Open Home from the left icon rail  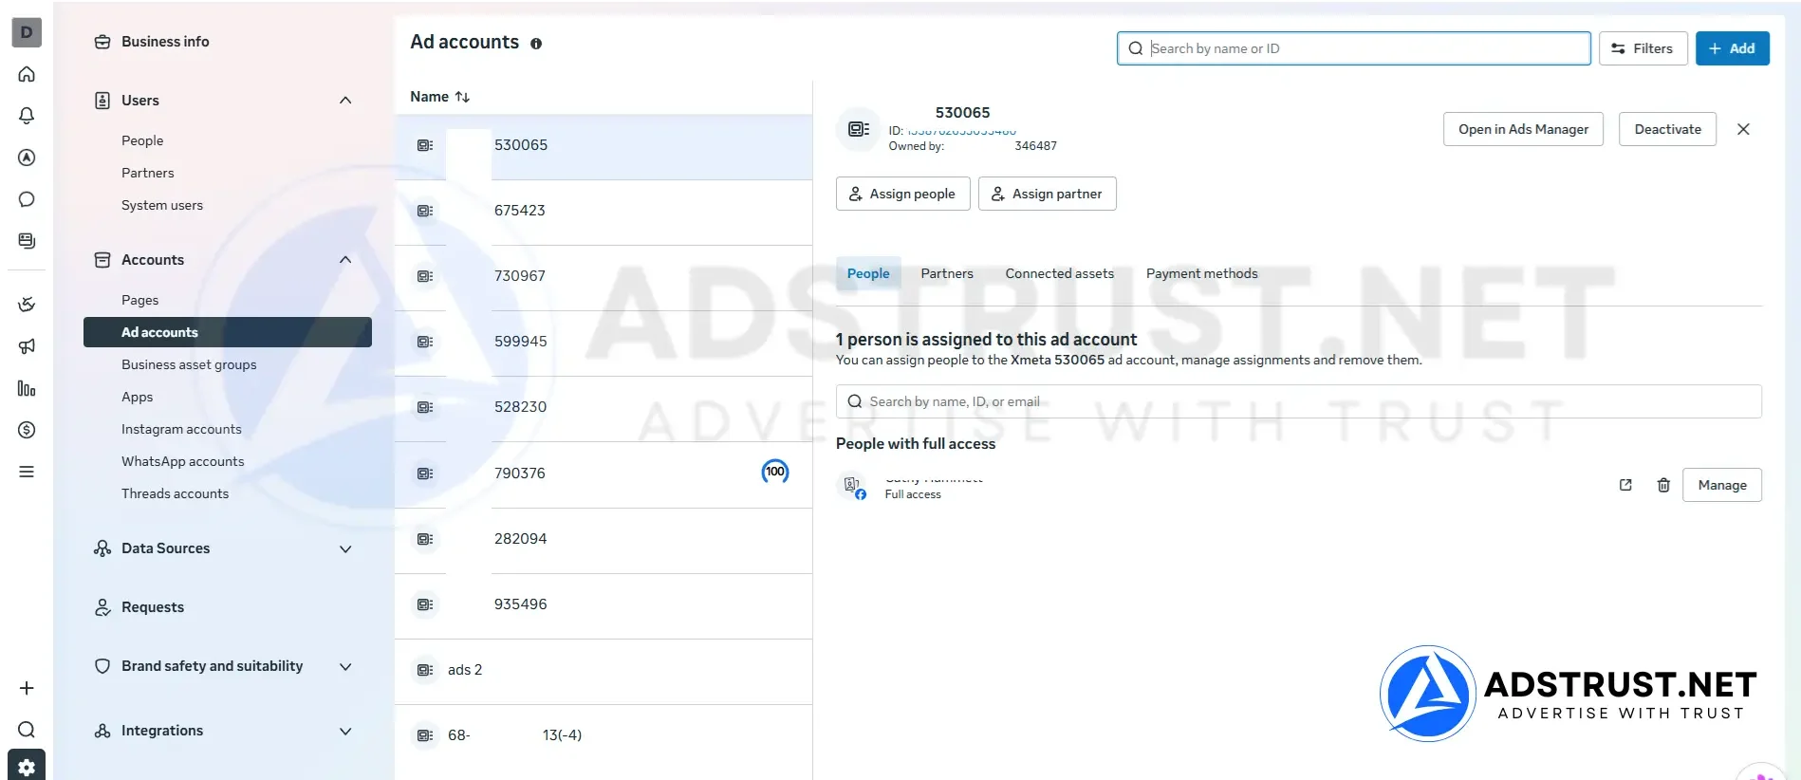27,74
